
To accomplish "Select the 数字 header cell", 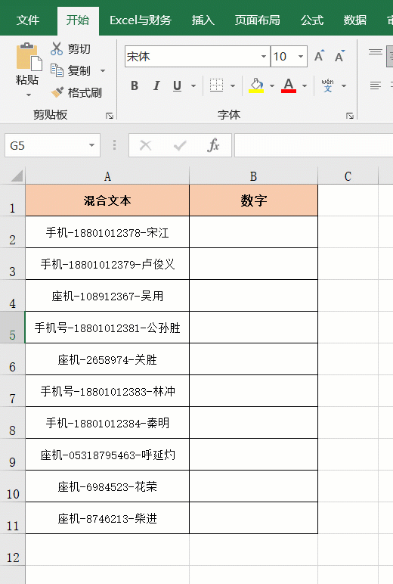I will tap(253, 200).
